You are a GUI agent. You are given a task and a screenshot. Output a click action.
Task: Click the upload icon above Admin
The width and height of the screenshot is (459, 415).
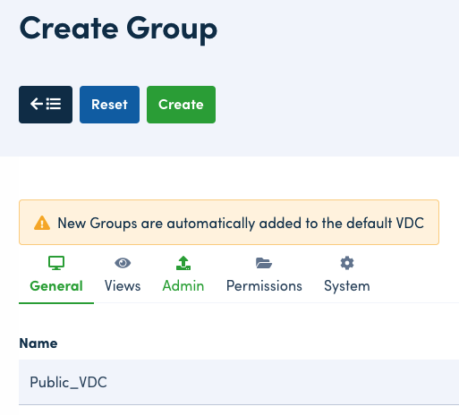[183, 263]
